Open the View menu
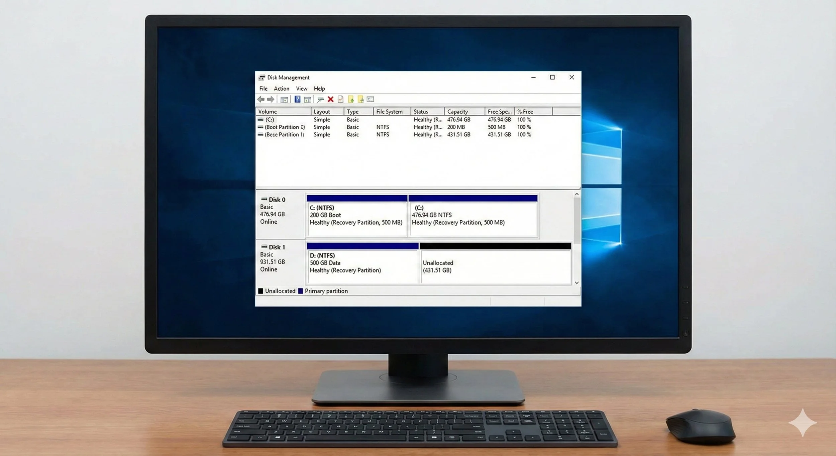This screenshot has height=456, width=836. [301, 89]
